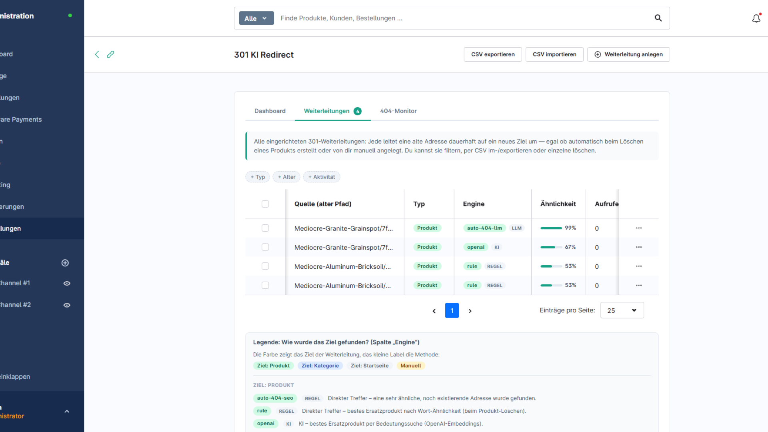Image resolution: width=768 pixels, height=432 pixels.
Task: Open the 404-Monitor tab
Action: click(398, 111)
